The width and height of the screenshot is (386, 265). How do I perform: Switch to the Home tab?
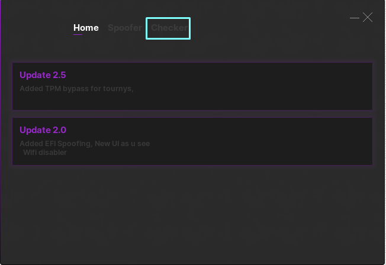coord(86,28)
